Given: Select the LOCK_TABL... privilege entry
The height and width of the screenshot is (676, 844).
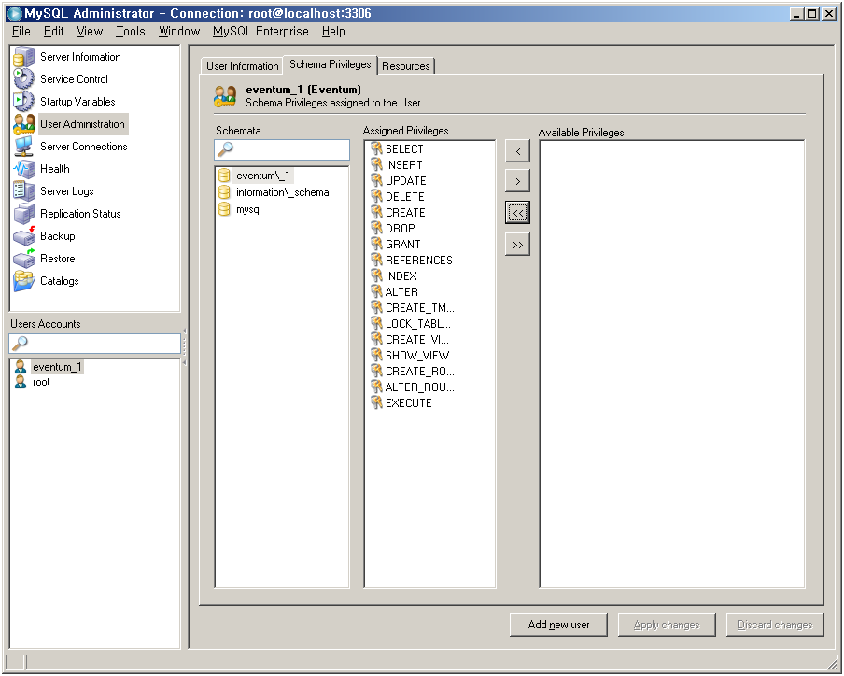Looking at the screenshot, I should point(418,323).
